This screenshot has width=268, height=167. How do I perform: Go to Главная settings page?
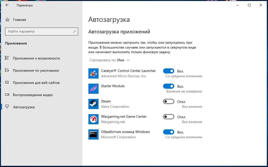[20, 20]
